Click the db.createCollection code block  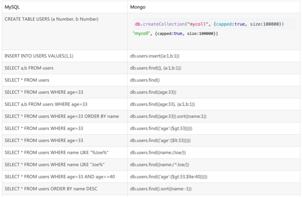click(209, 24)
